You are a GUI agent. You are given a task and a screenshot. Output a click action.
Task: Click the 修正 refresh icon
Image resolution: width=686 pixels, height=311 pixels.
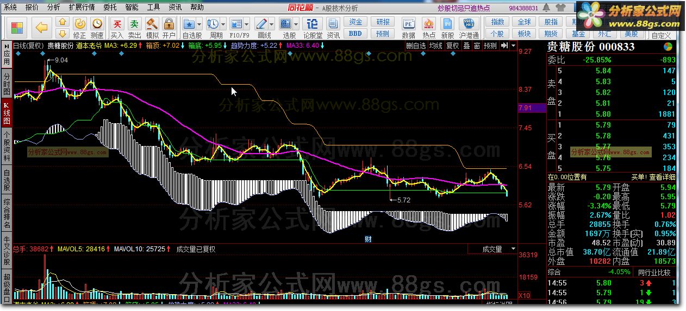(79, 24)
